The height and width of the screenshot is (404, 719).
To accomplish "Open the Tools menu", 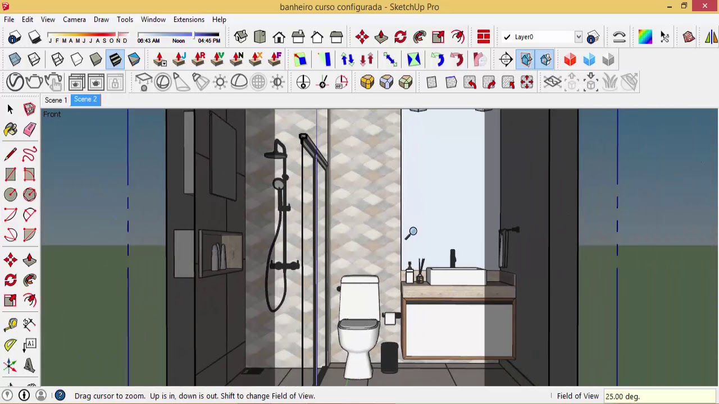I will pyautogui.click(x=125, y=19).
